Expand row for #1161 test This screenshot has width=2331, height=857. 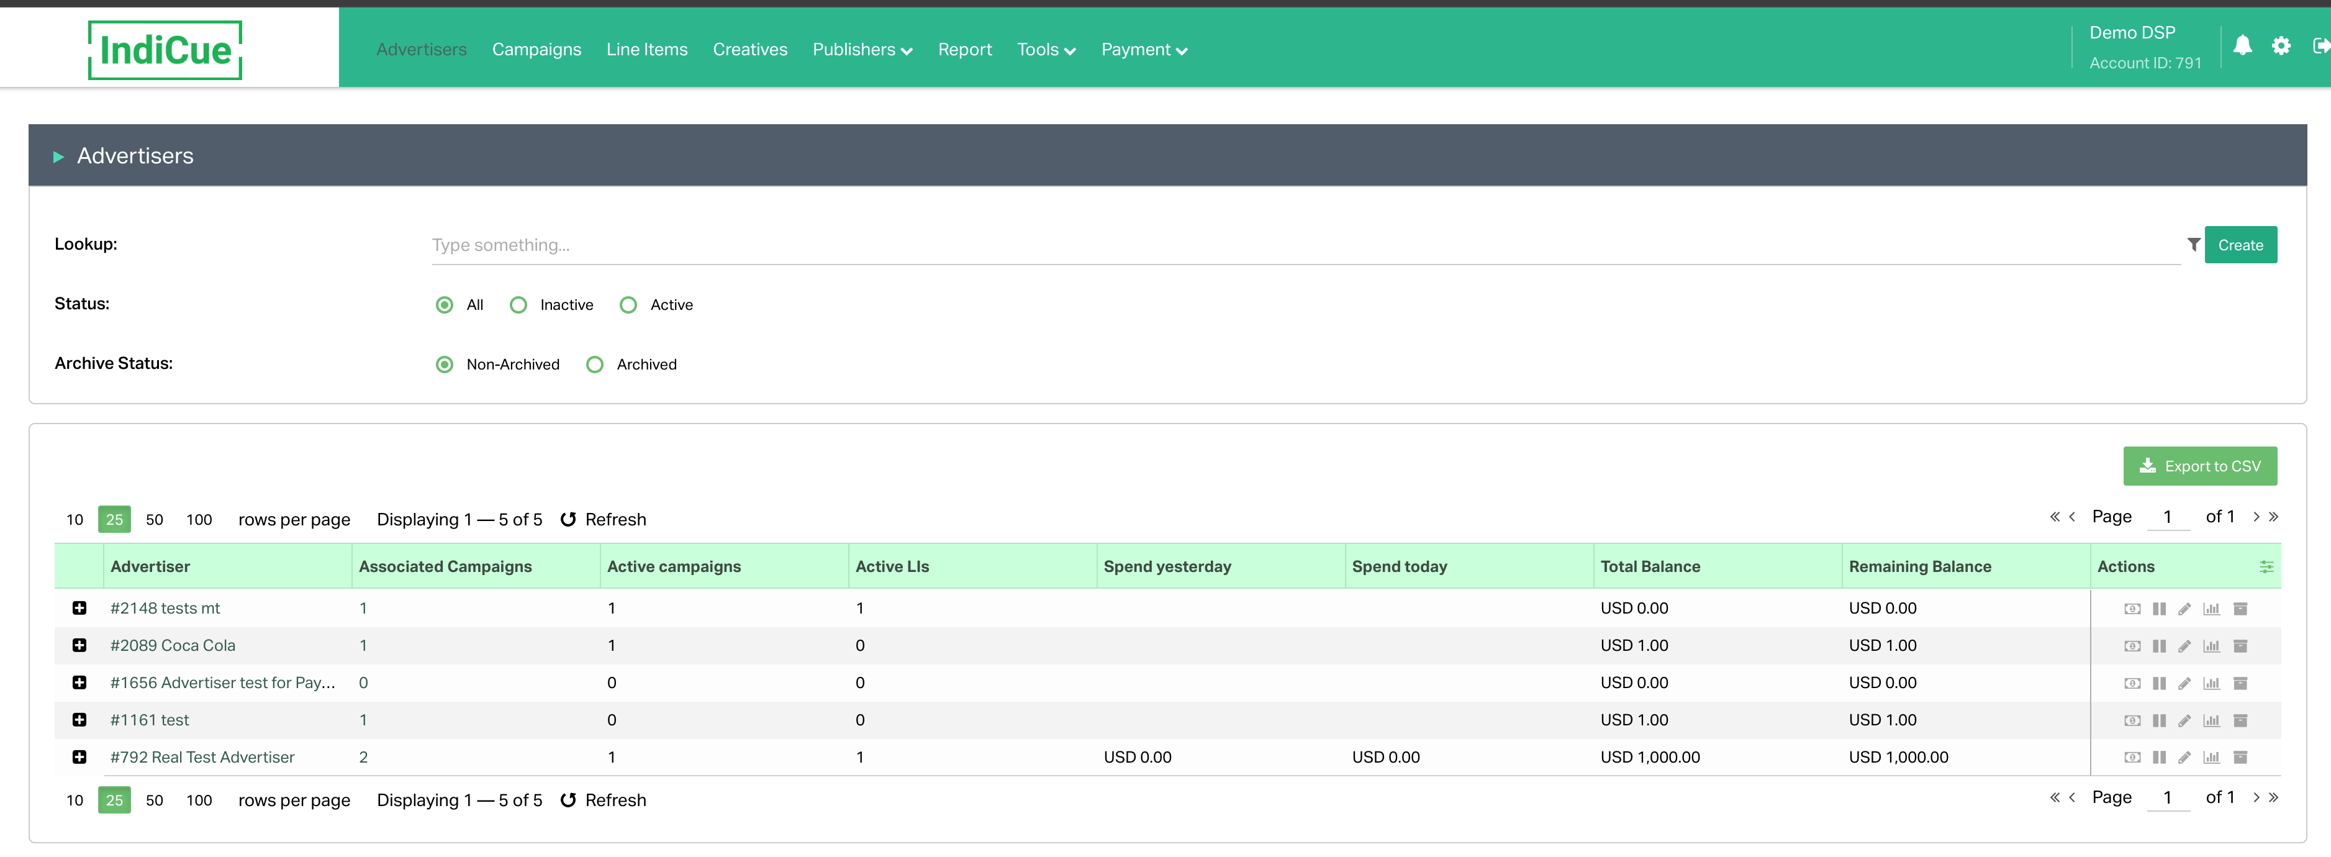tap(79, 720)
